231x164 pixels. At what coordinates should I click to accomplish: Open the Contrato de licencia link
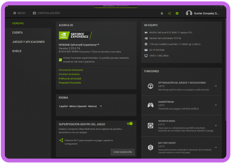[x=69, y=74]
